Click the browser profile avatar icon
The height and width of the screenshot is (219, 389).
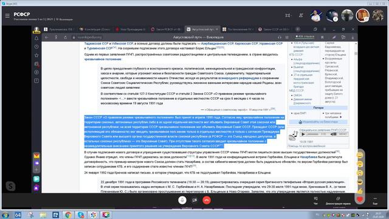[36, 30]
